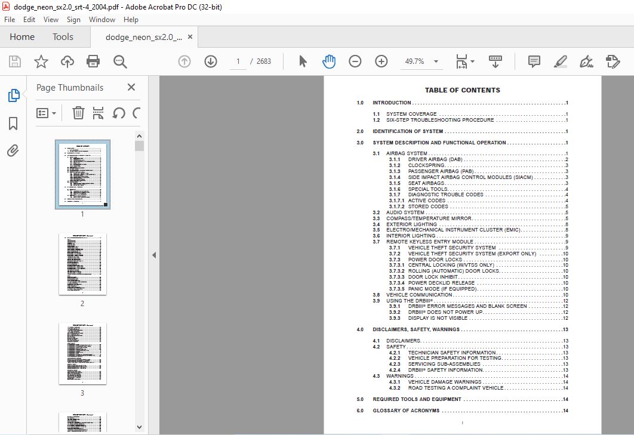Open the Sign document pen tool
This screenshot has height=435, width=634.
[586, 61]
